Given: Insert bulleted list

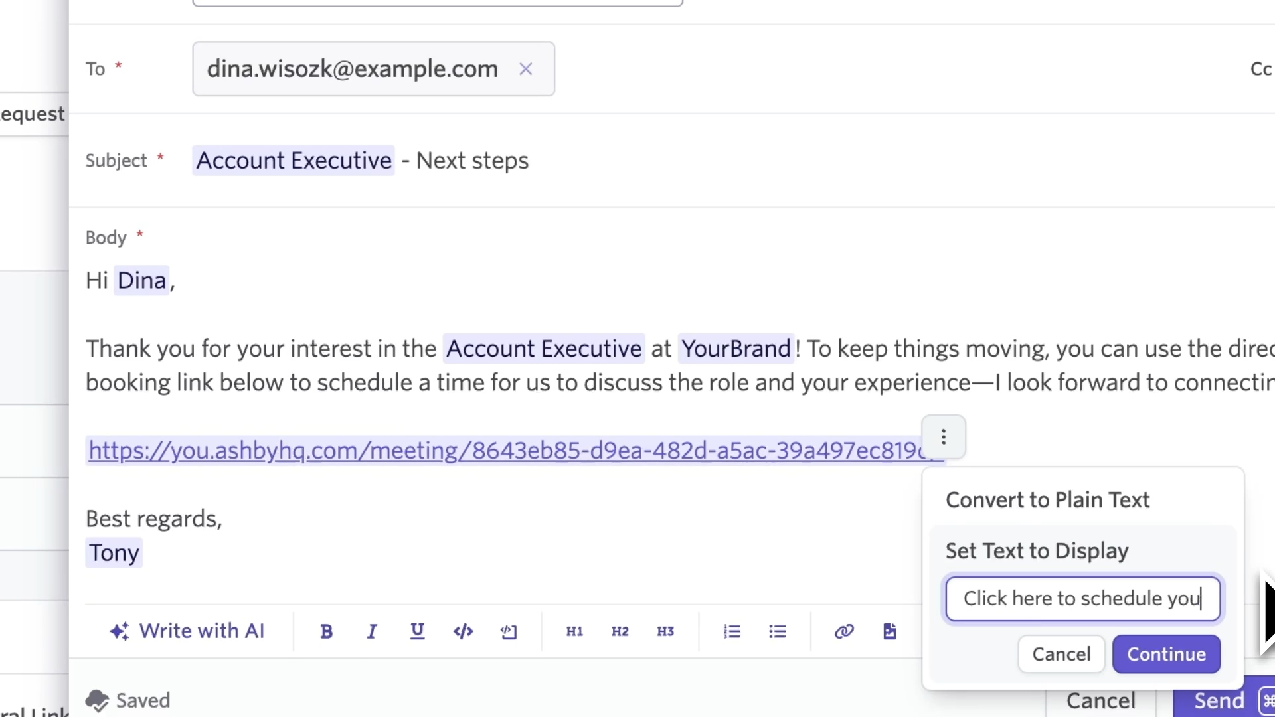Looking at the screenshot, I should click(x=778, y=631).
